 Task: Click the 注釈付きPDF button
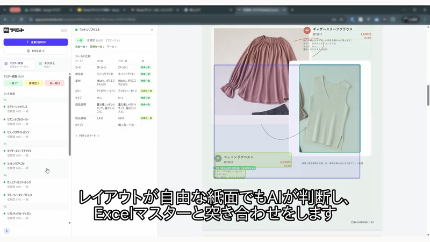[35, 42]
